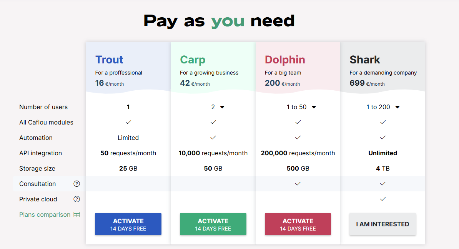Activate the Trout 14 days free trial

[128, 224]
